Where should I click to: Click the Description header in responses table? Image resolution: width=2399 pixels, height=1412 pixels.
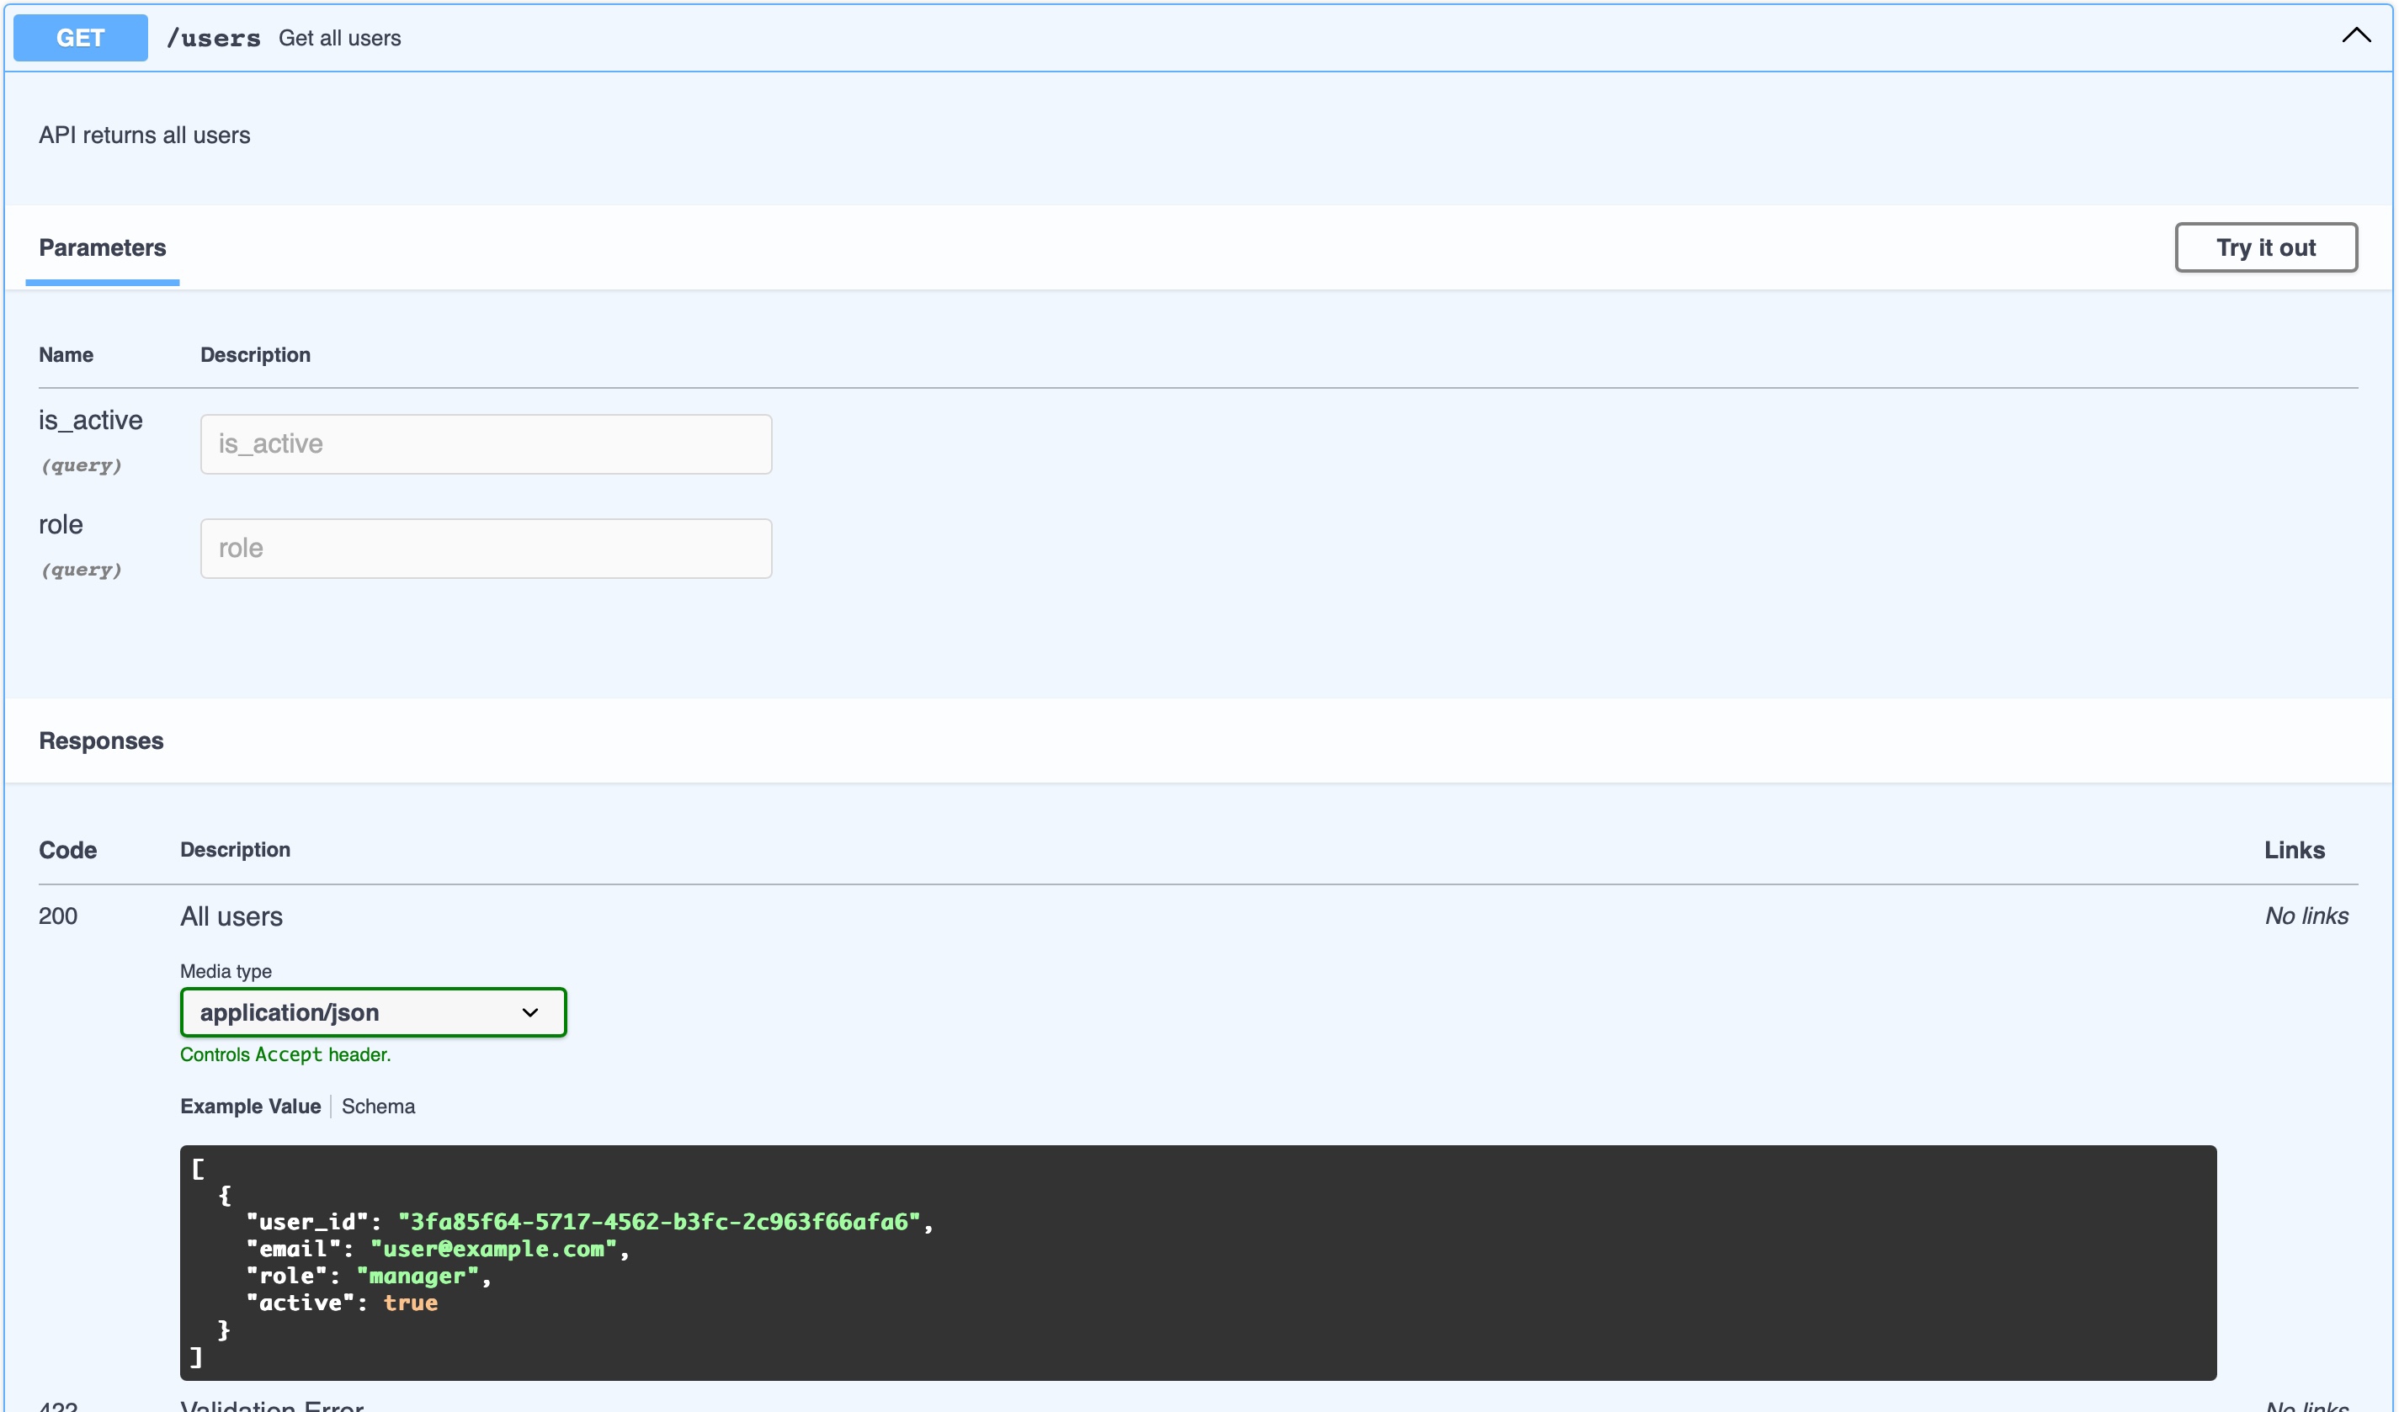click(x=235, y=850)
